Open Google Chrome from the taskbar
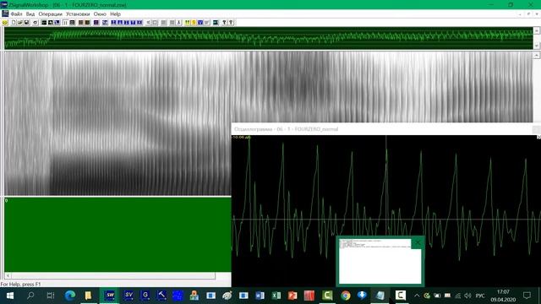Screen dimensions: 541x304 (x=346, y=296)
